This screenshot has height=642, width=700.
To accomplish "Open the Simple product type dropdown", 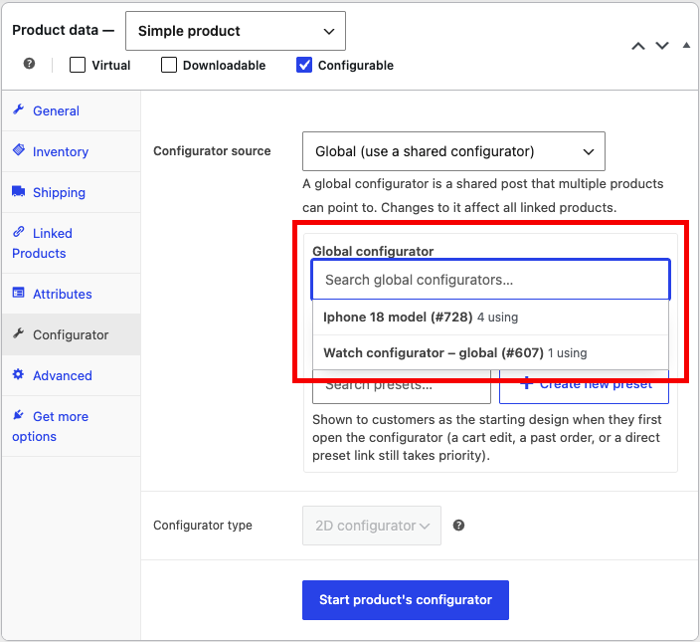I will click(236, 31).
